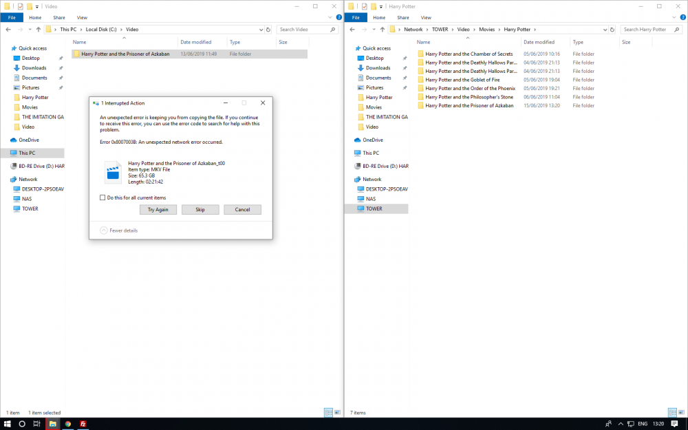This screenshot has width=688, height=430.
Task: Expand the ribbon in the Harry Potter window
Action: (674, 18)
